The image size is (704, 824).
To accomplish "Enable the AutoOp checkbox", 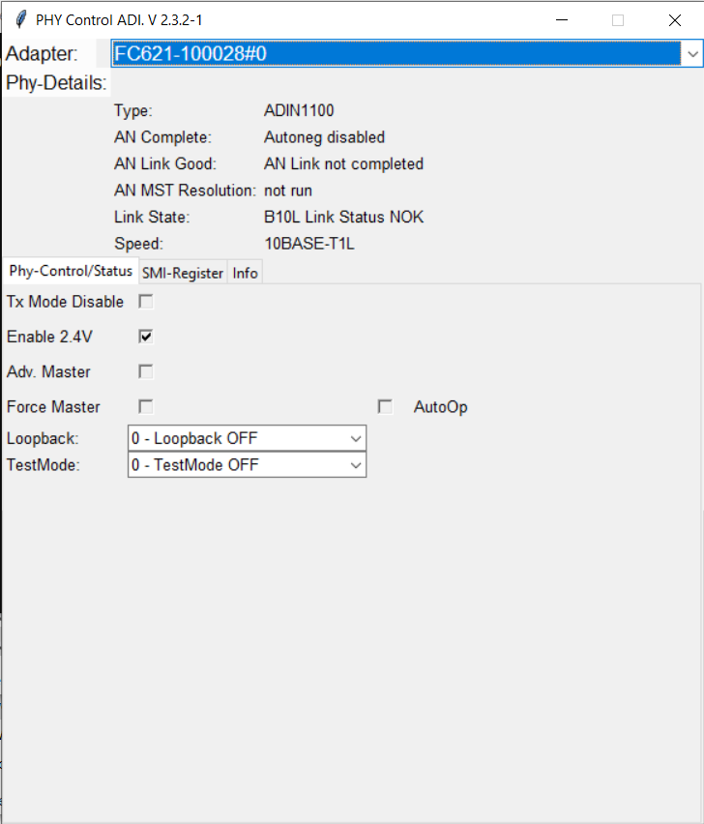I will point(385,407).
